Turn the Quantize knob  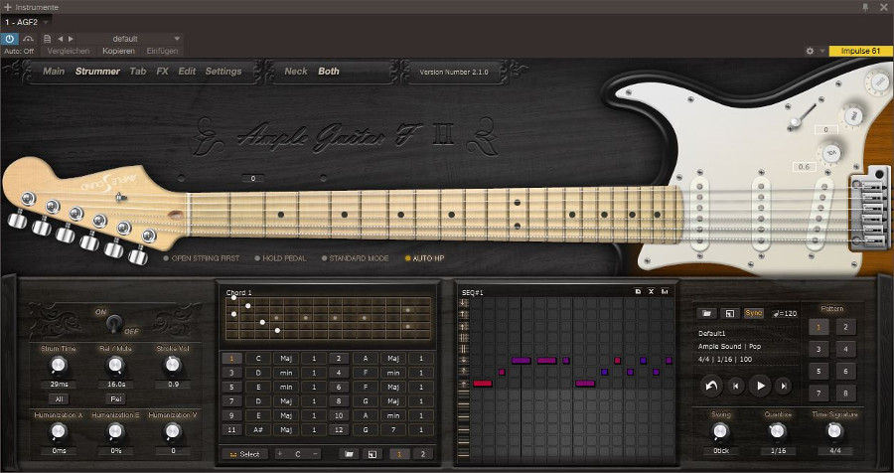pos(778,431)
